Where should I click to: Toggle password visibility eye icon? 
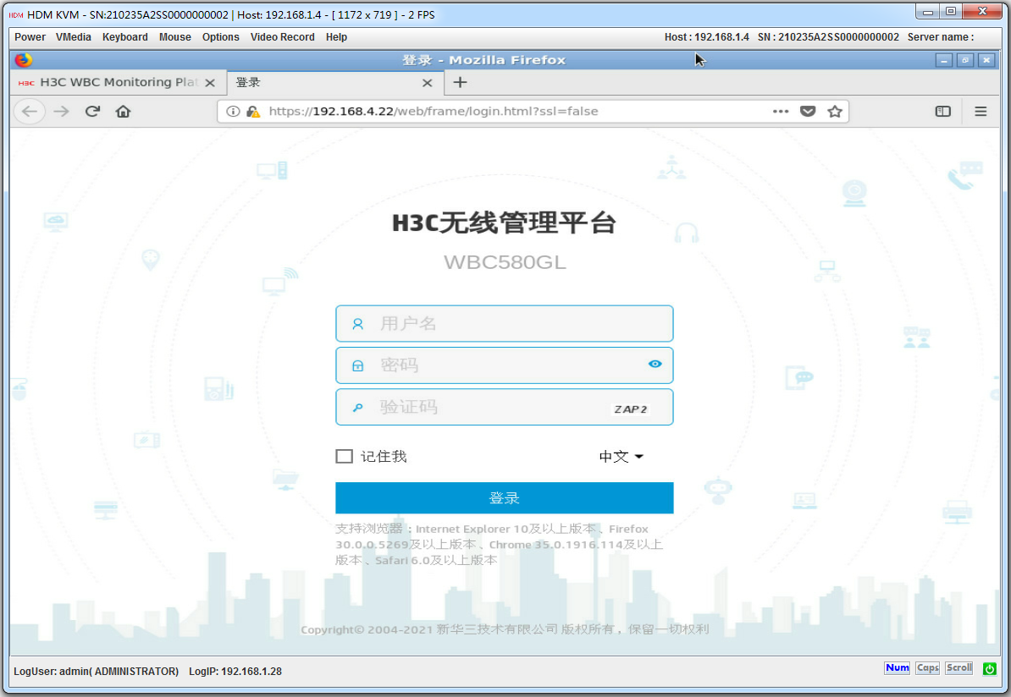tap(655, 364)
